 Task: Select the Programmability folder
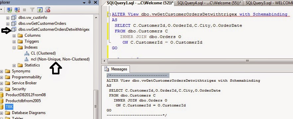tap(27, 77)
